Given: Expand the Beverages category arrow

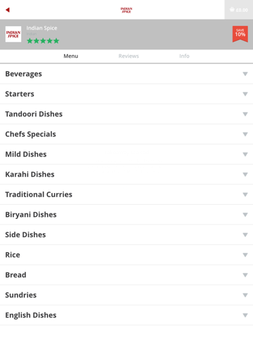Looking at the screenshot, I should coord(245,74).
